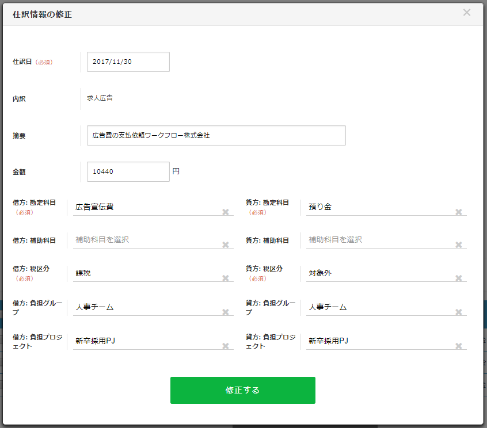The height and width of the screenshot is (428, 487).
Task: Open the credit 勘定科目 dropdown showing 預り金
Action: coord(377,207)
